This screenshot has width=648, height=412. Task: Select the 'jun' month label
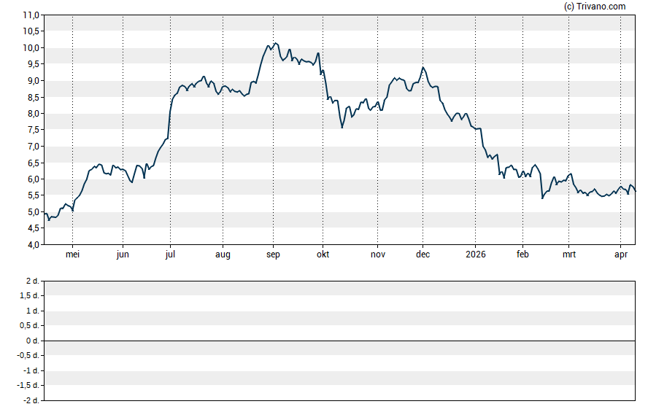tap(123, 254)
